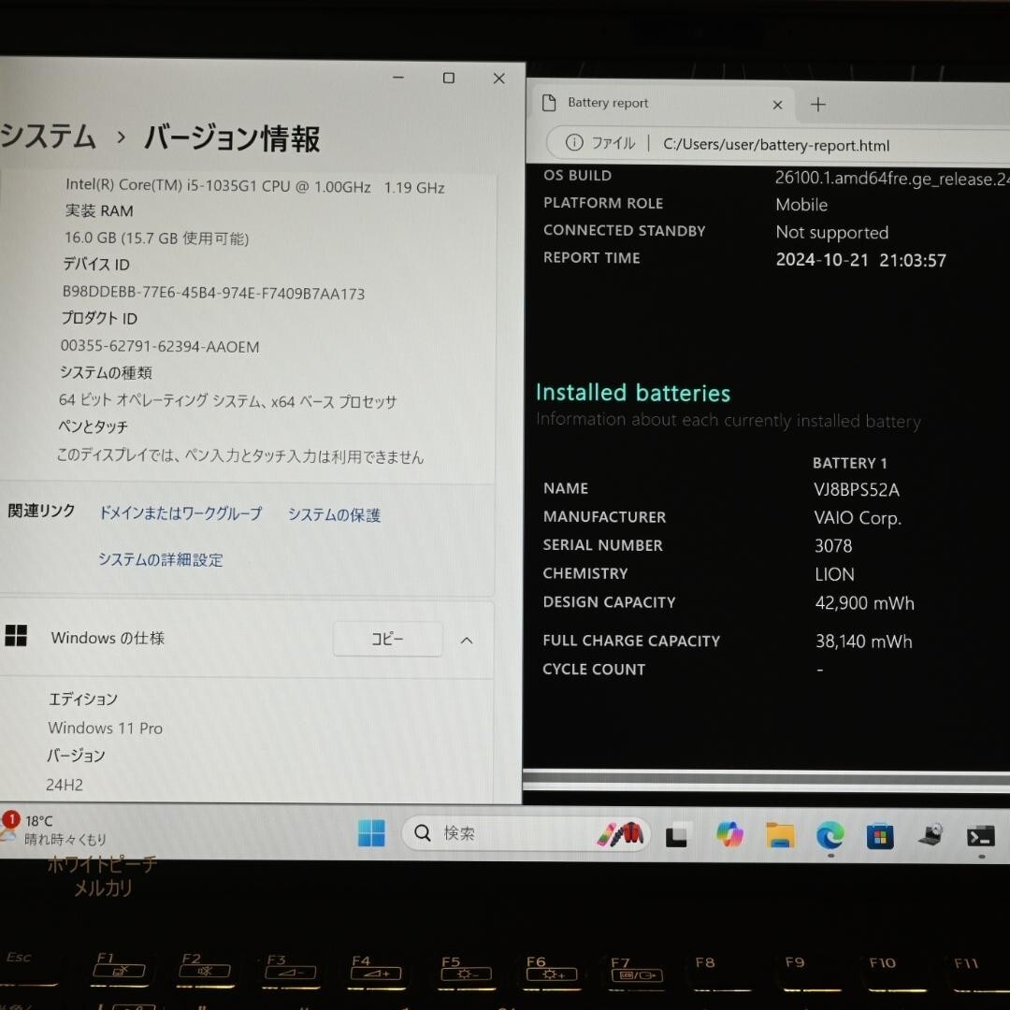Close the Settings window

498,79
